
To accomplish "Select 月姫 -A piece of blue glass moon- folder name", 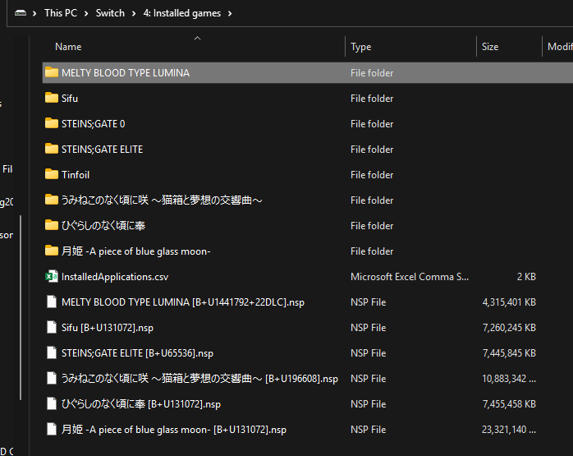I will [x=135, y=251].
